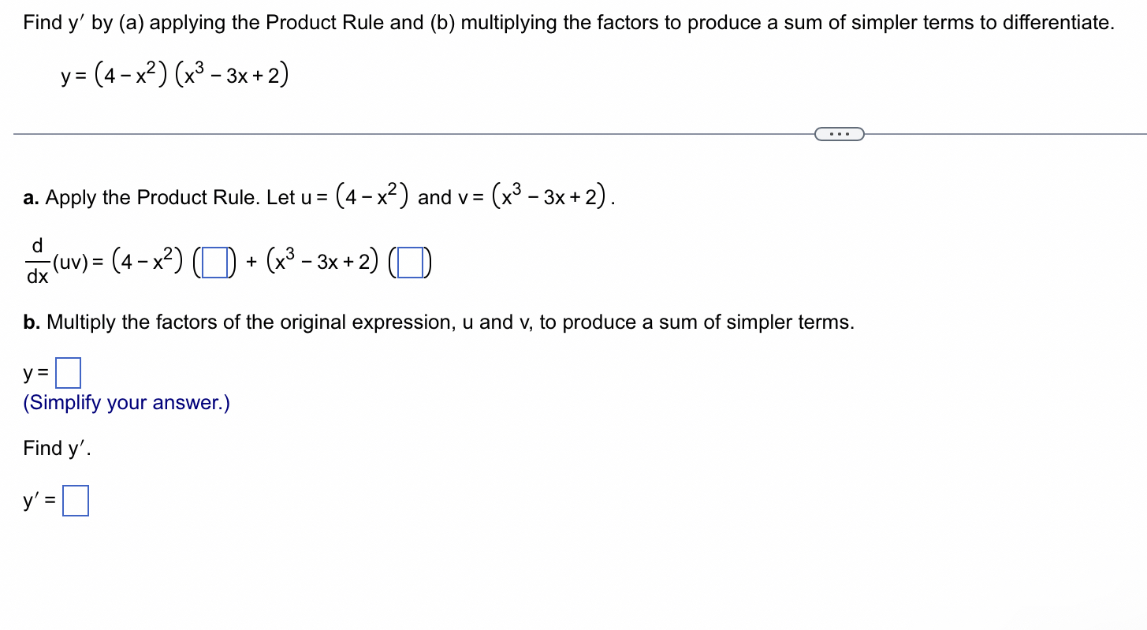
Task: Click the first blank box after (4−x²)
Action: coord(214,263)
